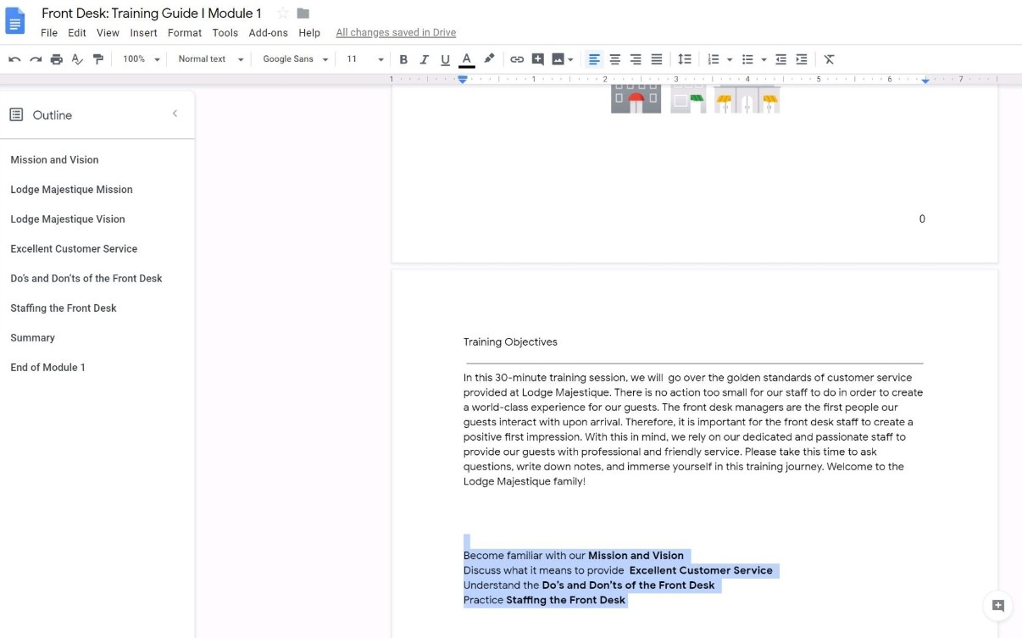Select the Paint format tool
This screenshot has height=638, width=1022.
tap(97, 59)
